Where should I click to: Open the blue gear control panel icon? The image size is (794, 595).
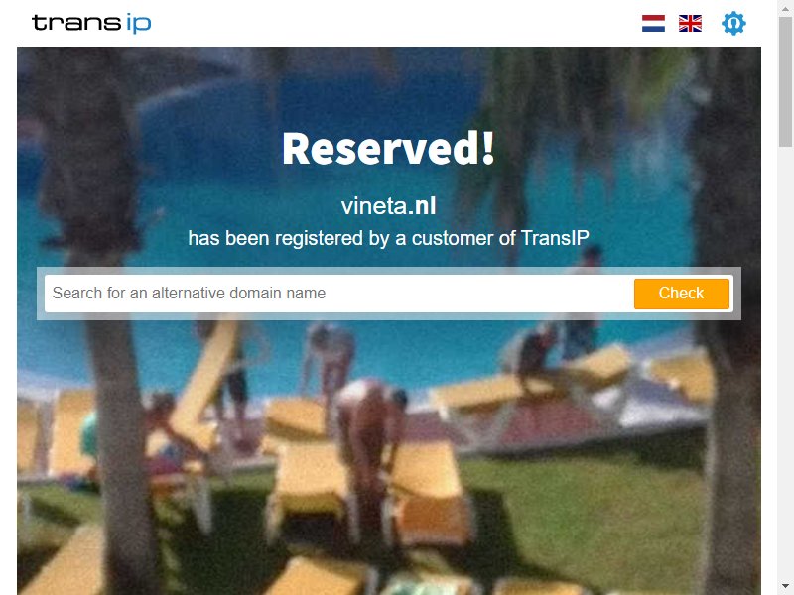(x=733, y=23)
